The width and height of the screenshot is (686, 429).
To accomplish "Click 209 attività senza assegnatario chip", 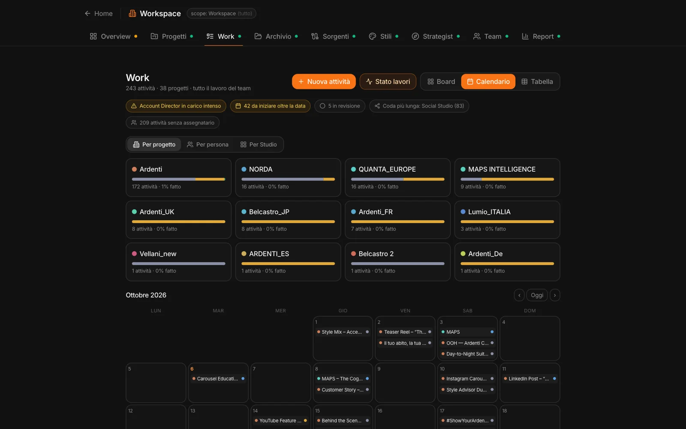I will (x=172, y=123).
